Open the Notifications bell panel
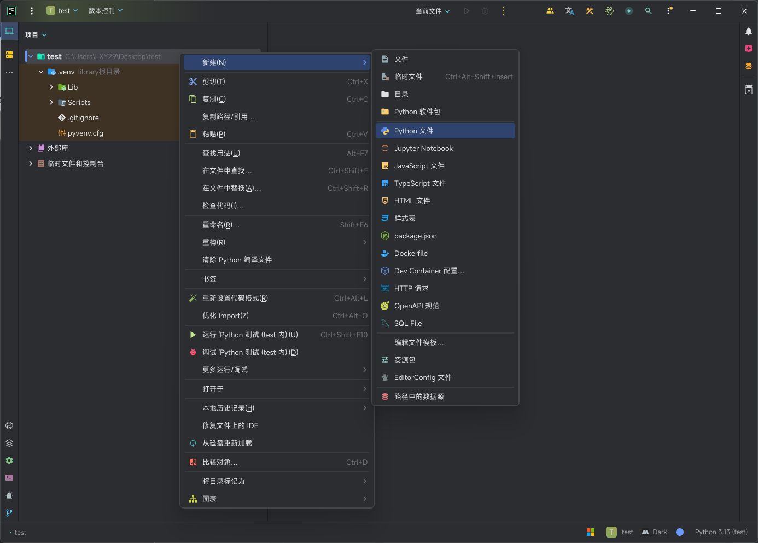Screen dimensions: 758x543 click(x=749, y=31)
